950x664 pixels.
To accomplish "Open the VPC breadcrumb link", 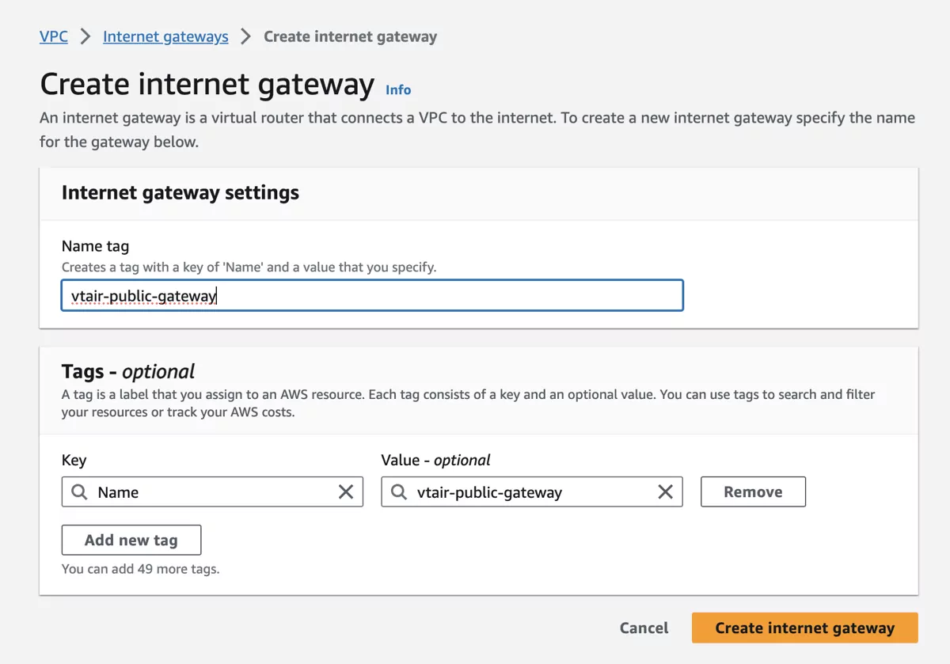I will (53, 36).
